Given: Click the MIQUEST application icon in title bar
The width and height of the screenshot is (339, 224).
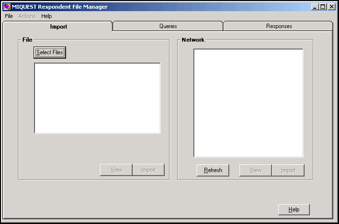Looking at the screenshot, I should pyautogui.click(x=6, y=7).
